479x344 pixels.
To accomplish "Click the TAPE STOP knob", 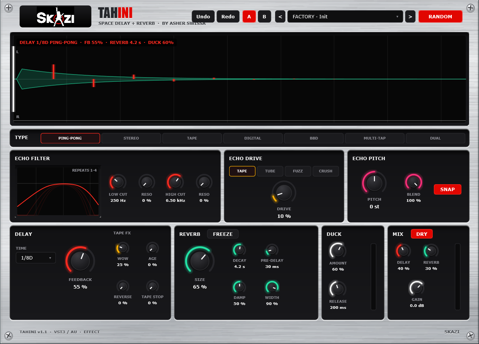I will pos(152,286).
